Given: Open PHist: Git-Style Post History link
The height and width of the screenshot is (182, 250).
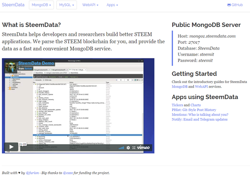Looking at the screenshot, I should [x=194, y=110].
